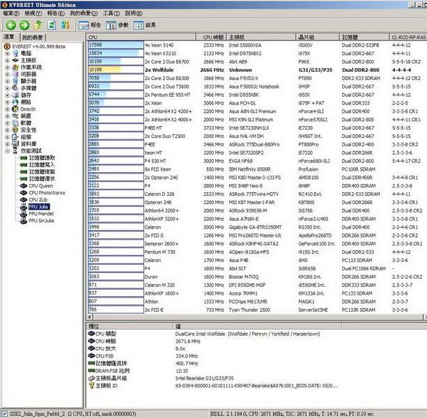427x418 pixels.
Task: Sort by the CPU column header
Action: (x=141, y=37)
